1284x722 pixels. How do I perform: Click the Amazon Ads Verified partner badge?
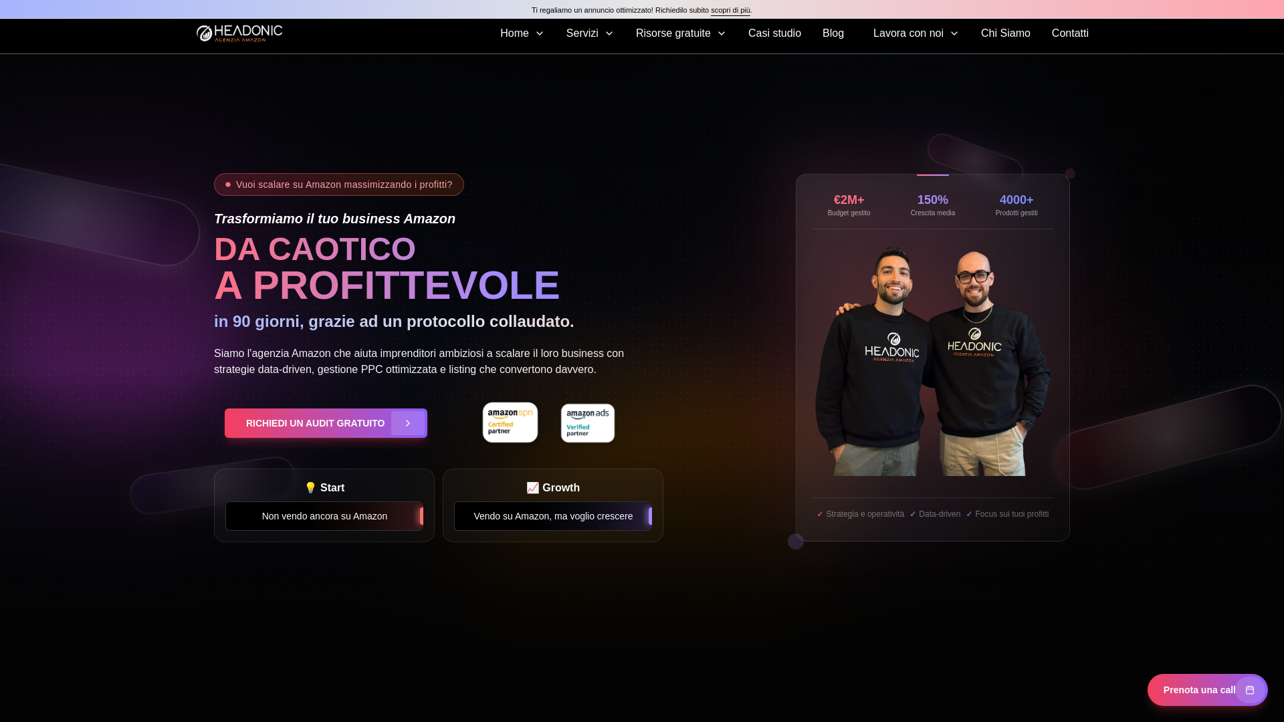(x=588, y=423)
